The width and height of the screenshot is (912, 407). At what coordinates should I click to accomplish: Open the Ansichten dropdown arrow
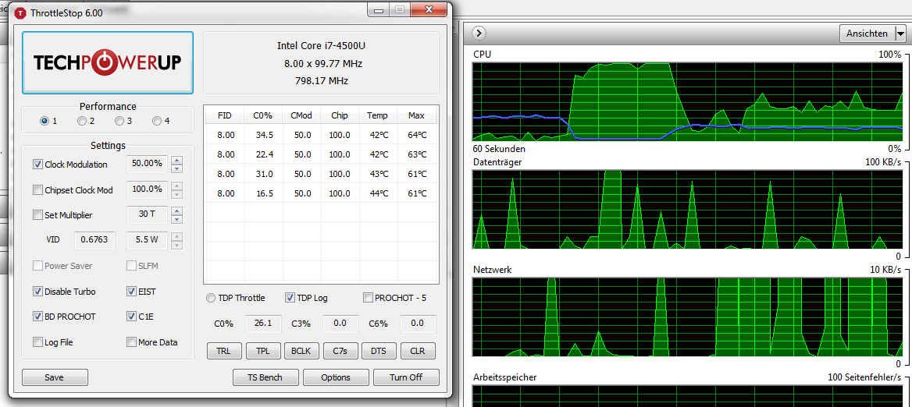900,34
